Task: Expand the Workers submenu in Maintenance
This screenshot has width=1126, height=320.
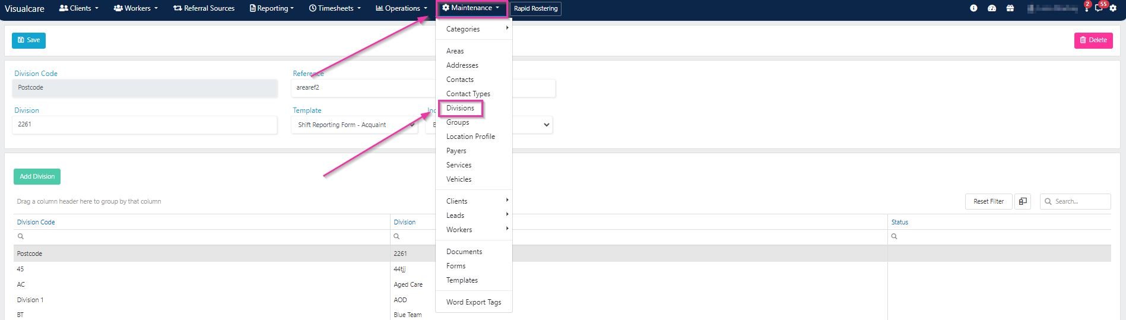Action: [x=474, y=229]
